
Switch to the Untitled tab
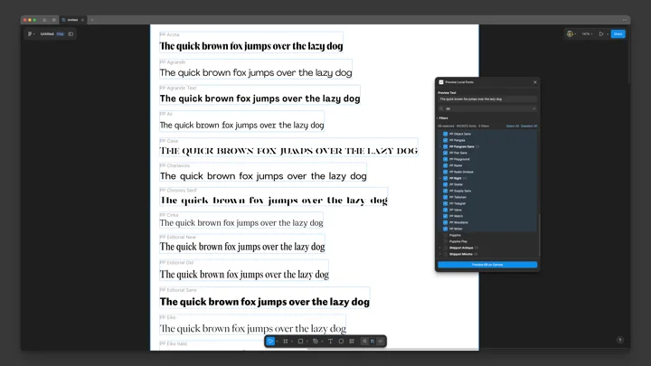[x=72, y=20]
